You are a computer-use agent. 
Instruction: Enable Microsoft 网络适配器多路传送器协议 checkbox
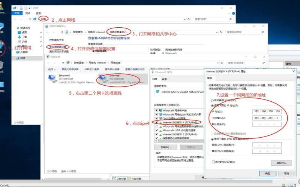click(x=157, y=126)
